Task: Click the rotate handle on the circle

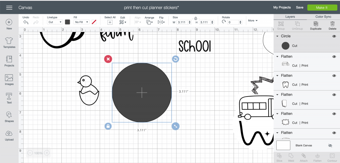Action: point(175,59)
